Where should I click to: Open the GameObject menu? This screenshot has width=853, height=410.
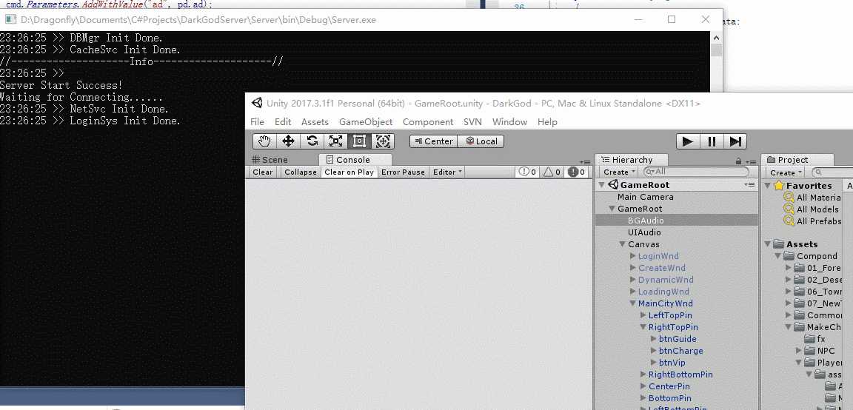[366, 122]
